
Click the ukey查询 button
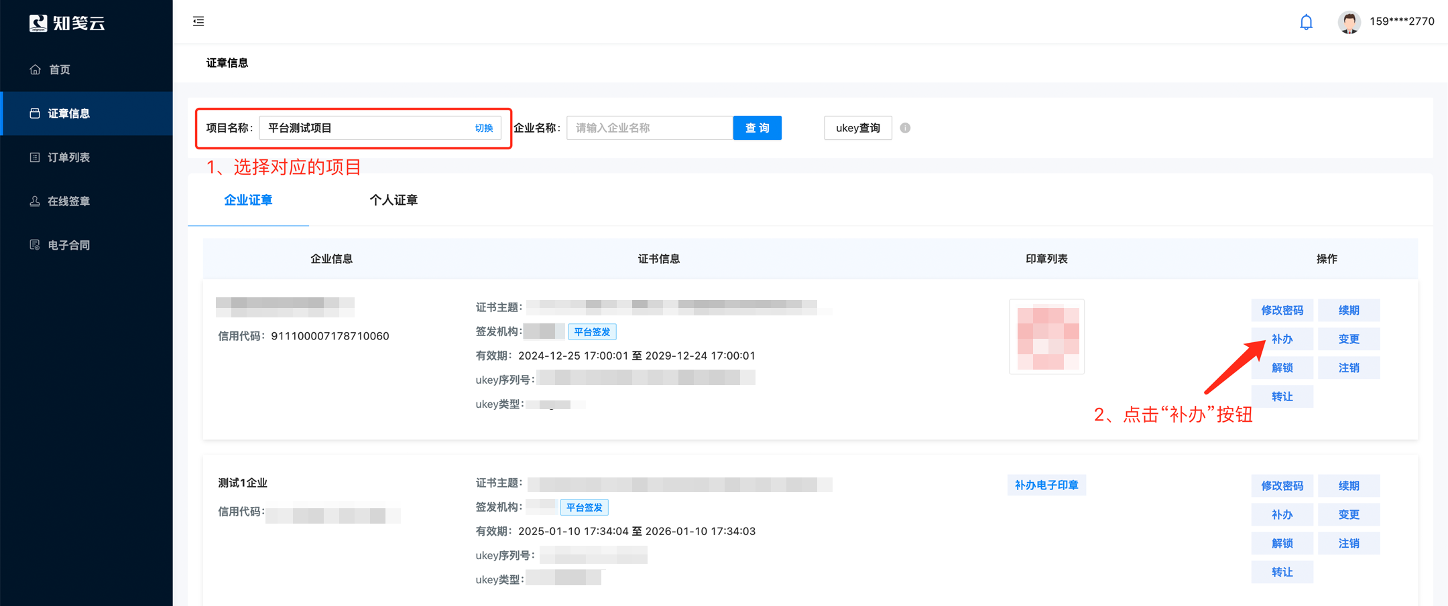(x=858, y=128)
